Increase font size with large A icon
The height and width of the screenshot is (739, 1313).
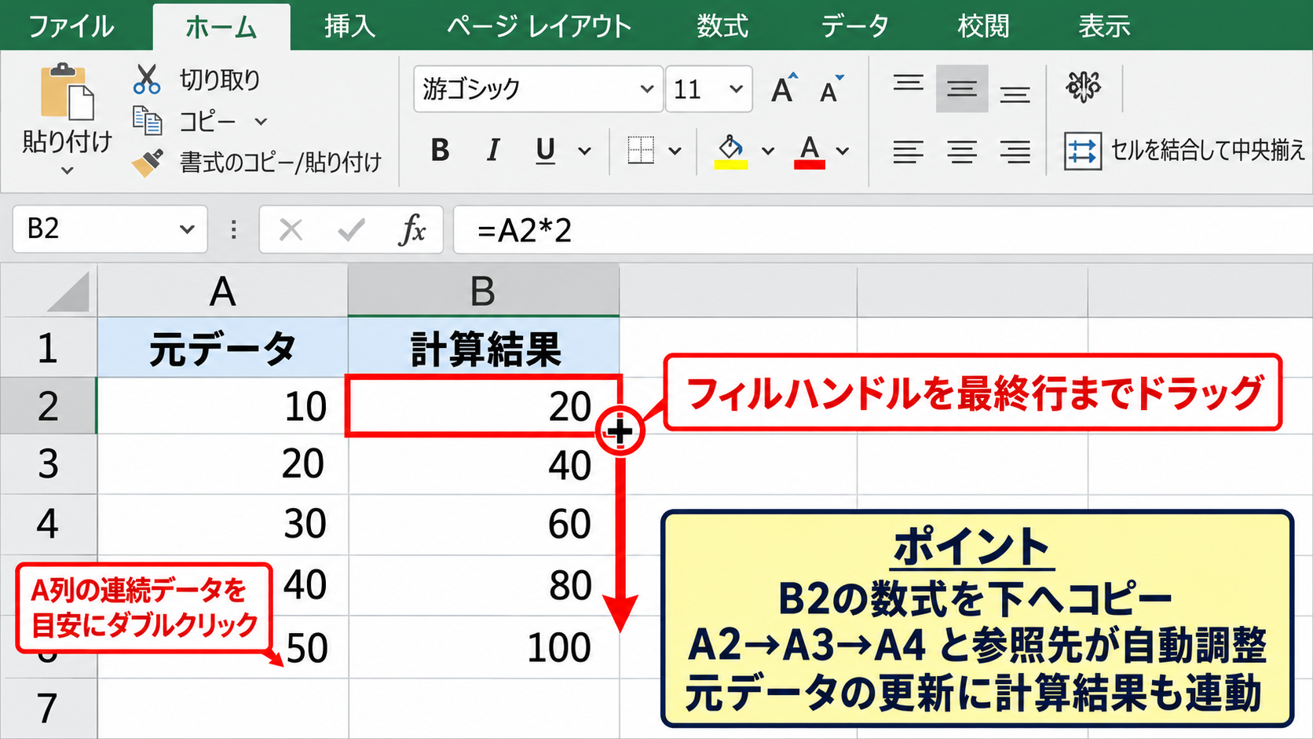pos(784,88)
